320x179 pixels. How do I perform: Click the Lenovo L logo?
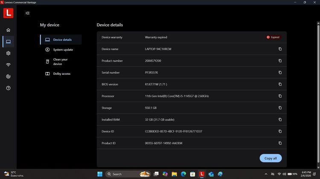click(x=9, y=13)
